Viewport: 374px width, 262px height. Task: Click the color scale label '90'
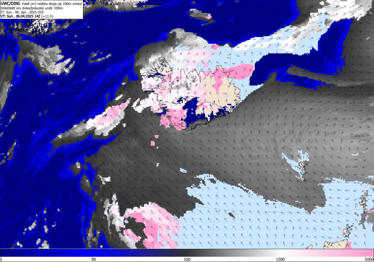point(94,259)
